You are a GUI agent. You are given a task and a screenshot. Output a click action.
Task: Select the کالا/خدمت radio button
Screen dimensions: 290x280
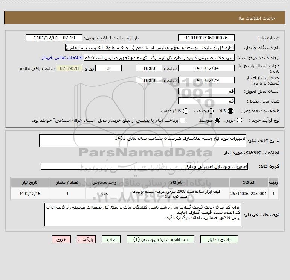186,111
